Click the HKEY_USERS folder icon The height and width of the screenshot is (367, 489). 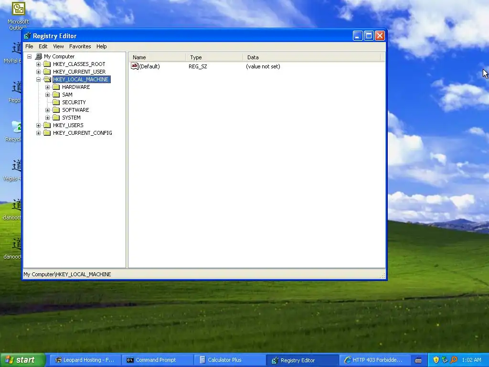tap(47, 125)
